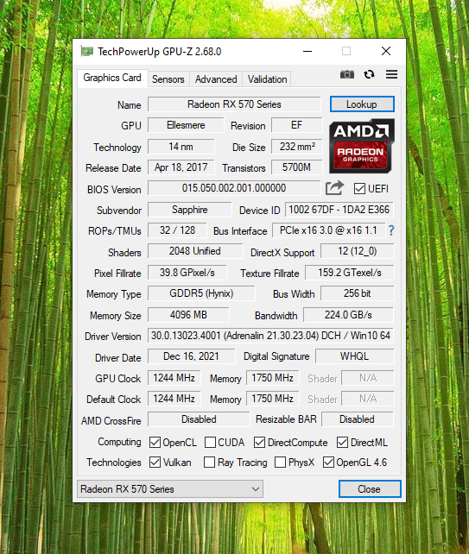Screen dimensions: 469x554
Task: Click the Bus Width value 256 bit
Action: click(358, 293)
